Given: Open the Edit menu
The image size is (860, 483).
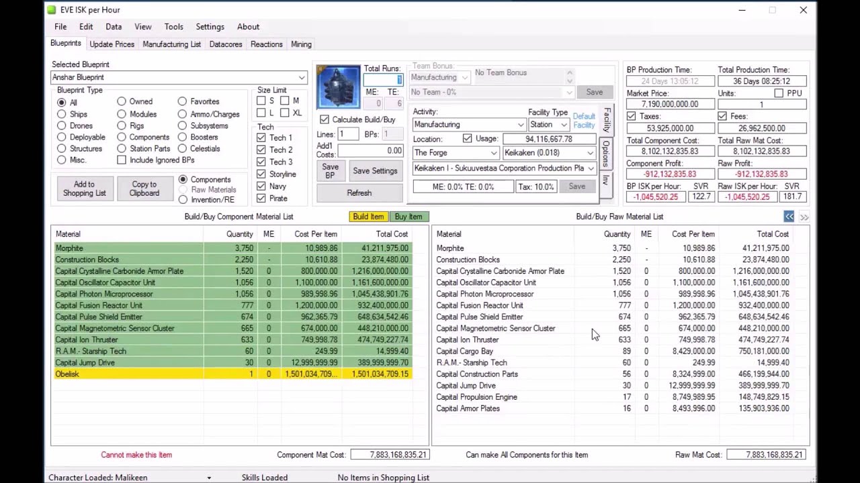Looking at the screenshot, I should click(86, 27).
